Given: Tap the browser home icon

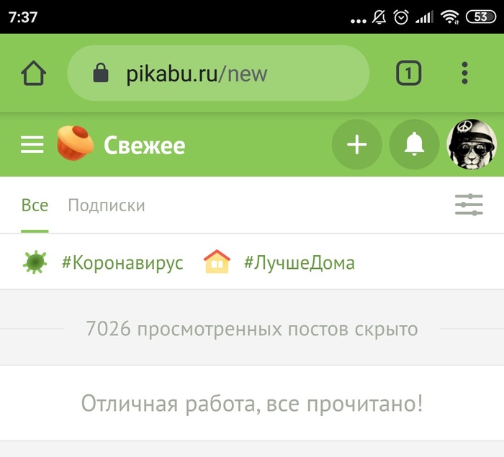Looking at the screenshot, I should click(x=33, y=73).
